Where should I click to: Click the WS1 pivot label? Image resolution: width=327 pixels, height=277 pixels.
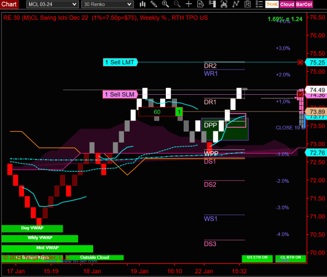click(x=211, y=219)
